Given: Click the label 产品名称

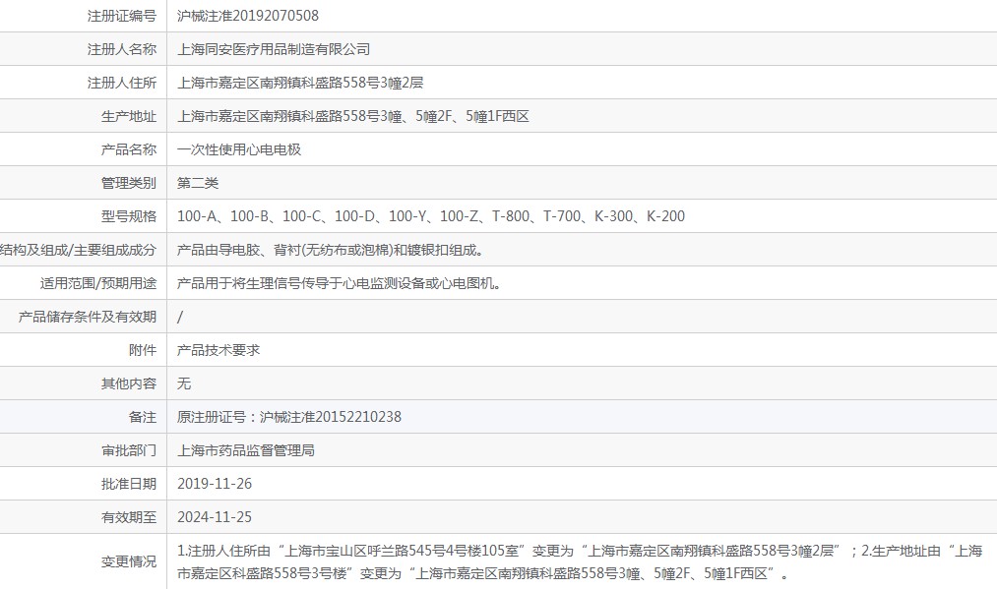Looking at the screenshot, I should pyautogui.click(x=129, y=149).
